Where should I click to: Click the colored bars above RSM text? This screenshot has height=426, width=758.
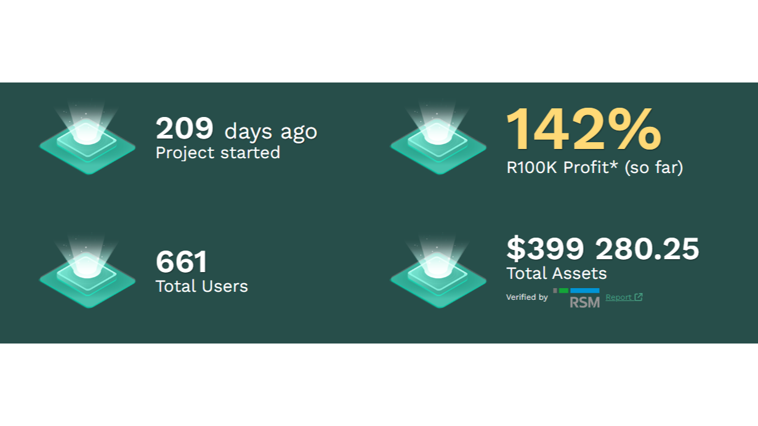point(576,291)
